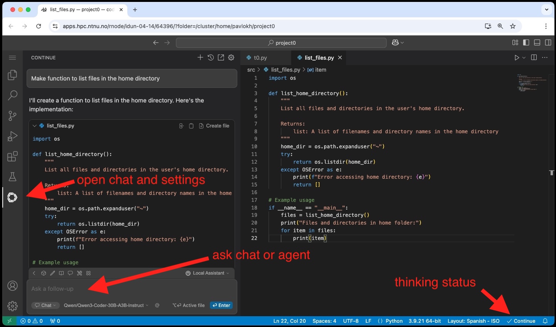Click the cube models icon in chat toolbar

44,273
